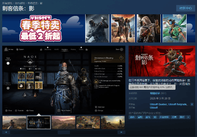Viewport: 197px width, 137px height.
Task: Click the 开放世界 open world tag
Action: tap(164, 117)
